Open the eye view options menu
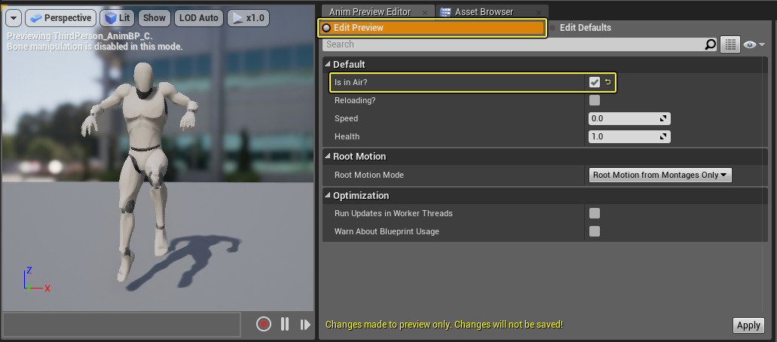The width and height of the screenshot is (777, 342). 754,44
